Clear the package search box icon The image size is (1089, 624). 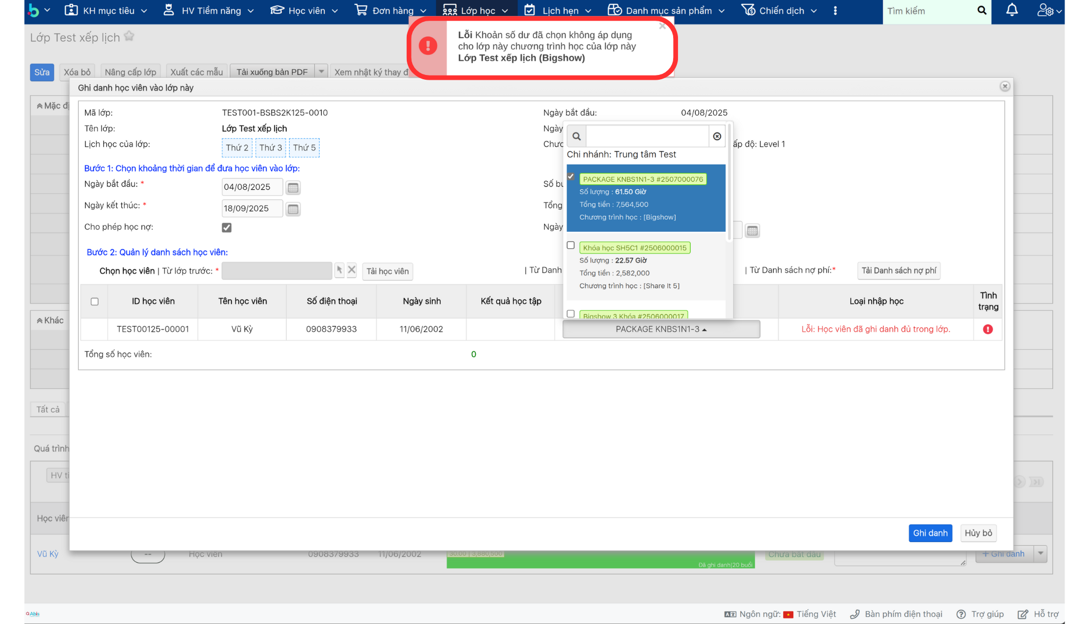tap(717, 137)
